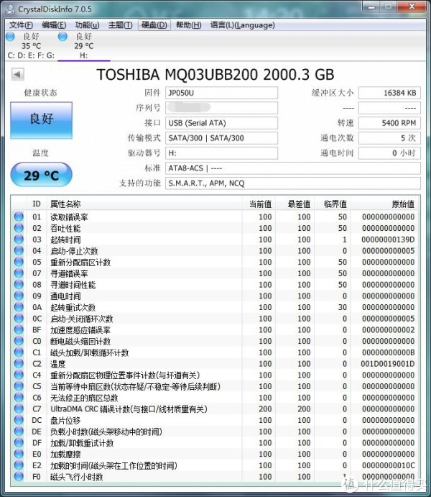The image size is (431, 497).
Task: Click status circle for attribute E2 加载的时间
Action: click(x=19, y=465)
